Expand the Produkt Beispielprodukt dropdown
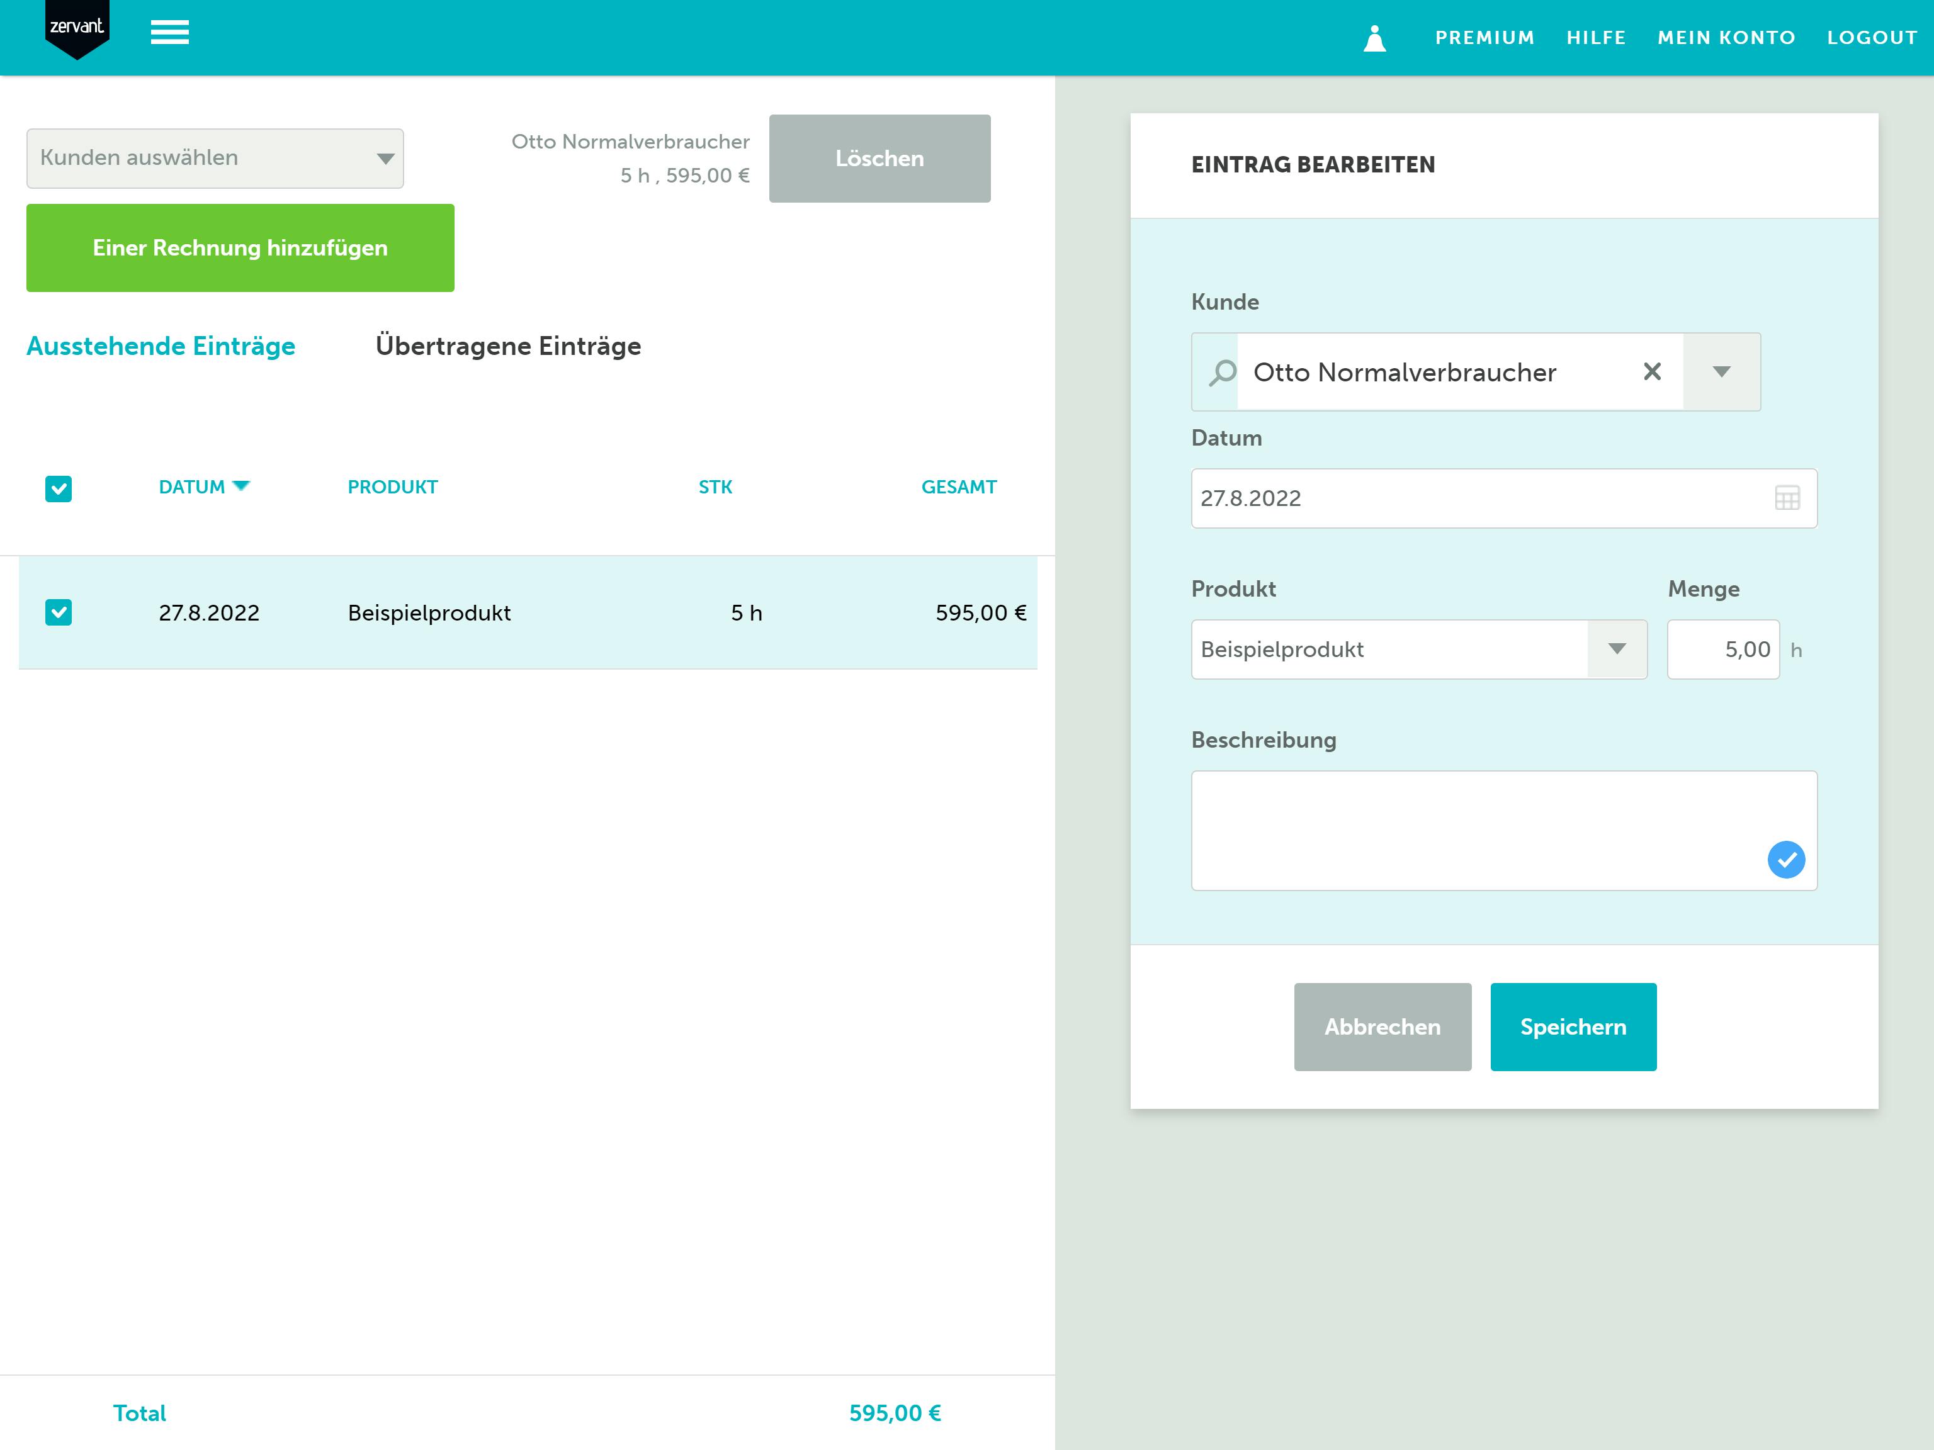The width and height of the screenshot is (1934, 1450). (x=1617, y=648)
